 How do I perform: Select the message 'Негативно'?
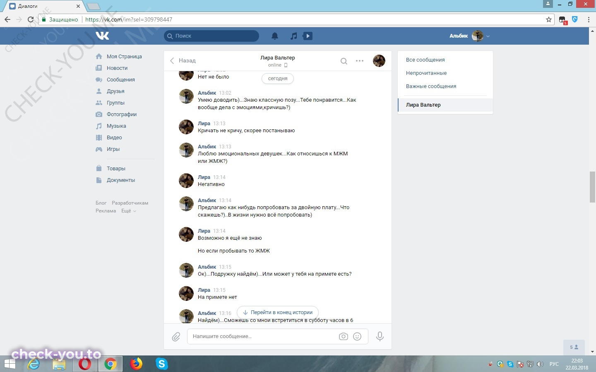[211, 184]
